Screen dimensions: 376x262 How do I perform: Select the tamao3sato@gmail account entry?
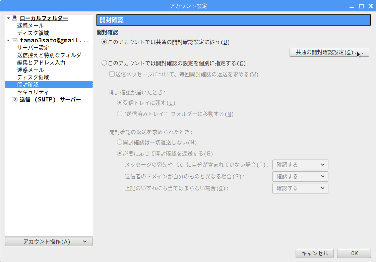[55, 40]
